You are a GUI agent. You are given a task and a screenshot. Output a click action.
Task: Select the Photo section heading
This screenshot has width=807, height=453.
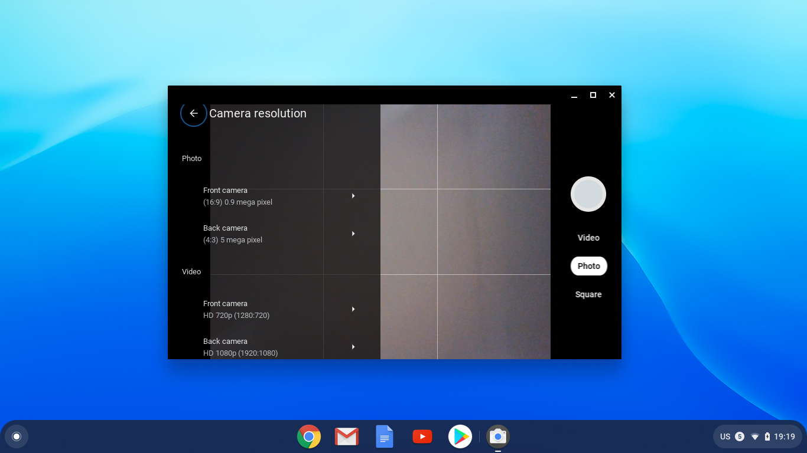192,159
